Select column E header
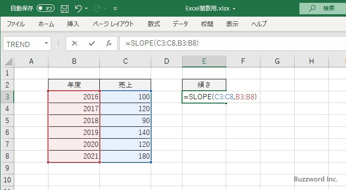Screen dimensions: 346x190 point(204,61)
